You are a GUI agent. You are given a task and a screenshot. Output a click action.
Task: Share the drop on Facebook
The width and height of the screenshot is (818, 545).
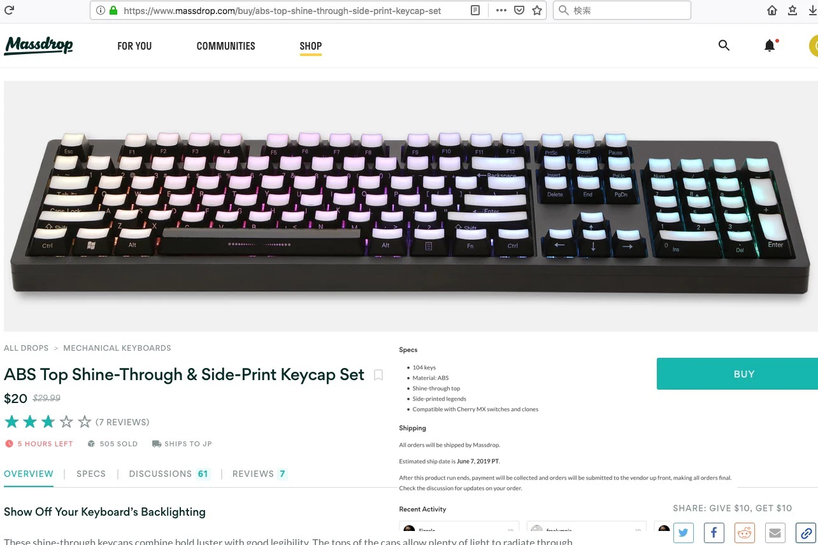714,532
